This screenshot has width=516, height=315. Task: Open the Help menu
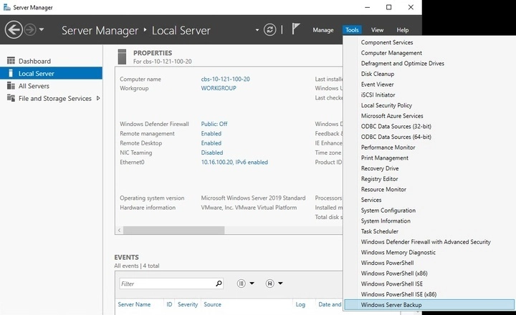click(403, 30)
